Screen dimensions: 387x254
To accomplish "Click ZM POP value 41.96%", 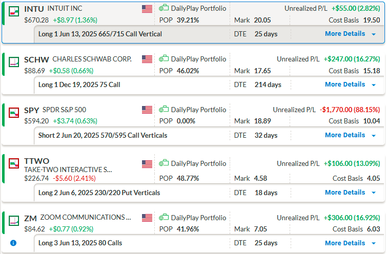I will point(188,229).
